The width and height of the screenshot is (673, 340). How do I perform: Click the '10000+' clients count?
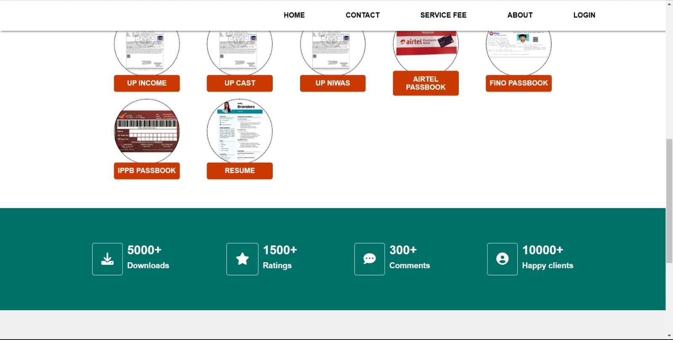[543, 250]
